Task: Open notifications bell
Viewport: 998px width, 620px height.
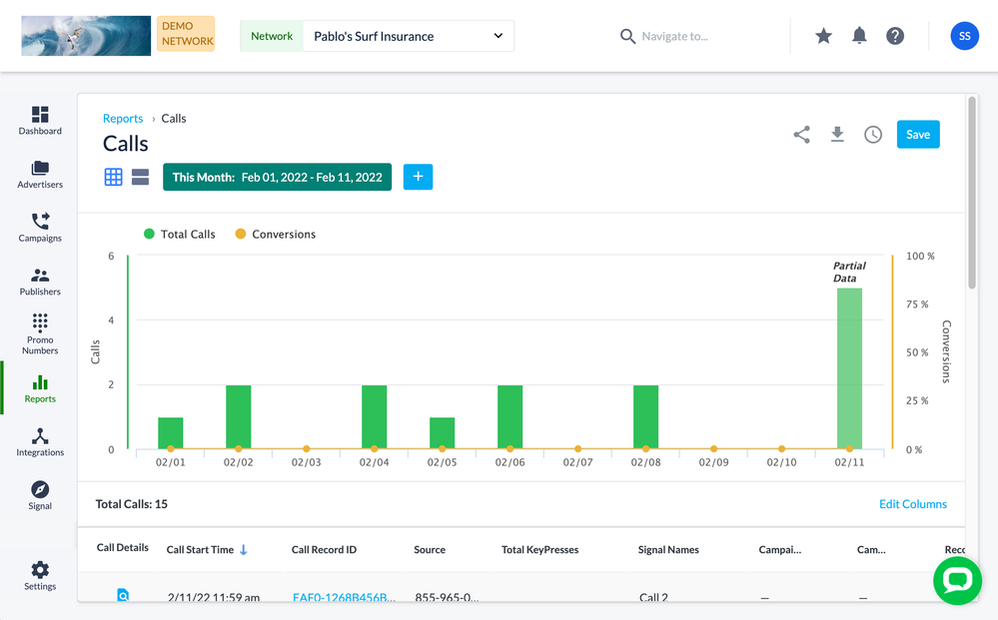Action: [859, 36]
